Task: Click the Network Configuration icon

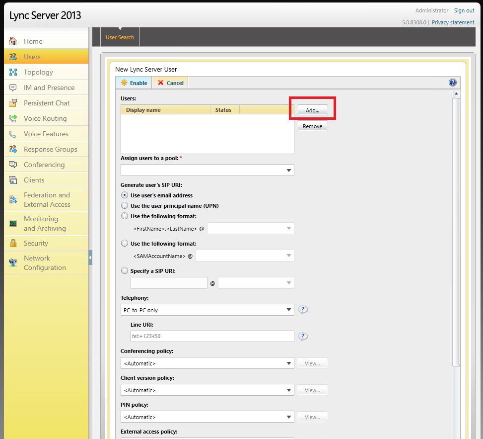Action: pyautogui.click(x=13, y=263)
